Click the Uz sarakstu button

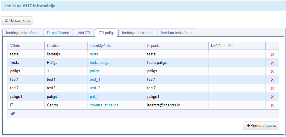(17, 21)
